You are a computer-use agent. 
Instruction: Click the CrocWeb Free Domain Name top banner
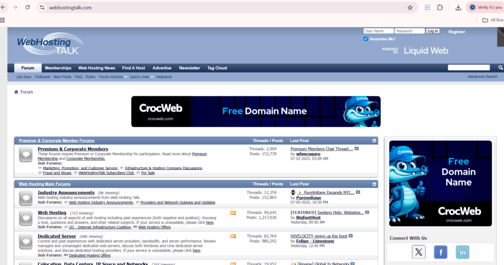(x=256, y=111)
